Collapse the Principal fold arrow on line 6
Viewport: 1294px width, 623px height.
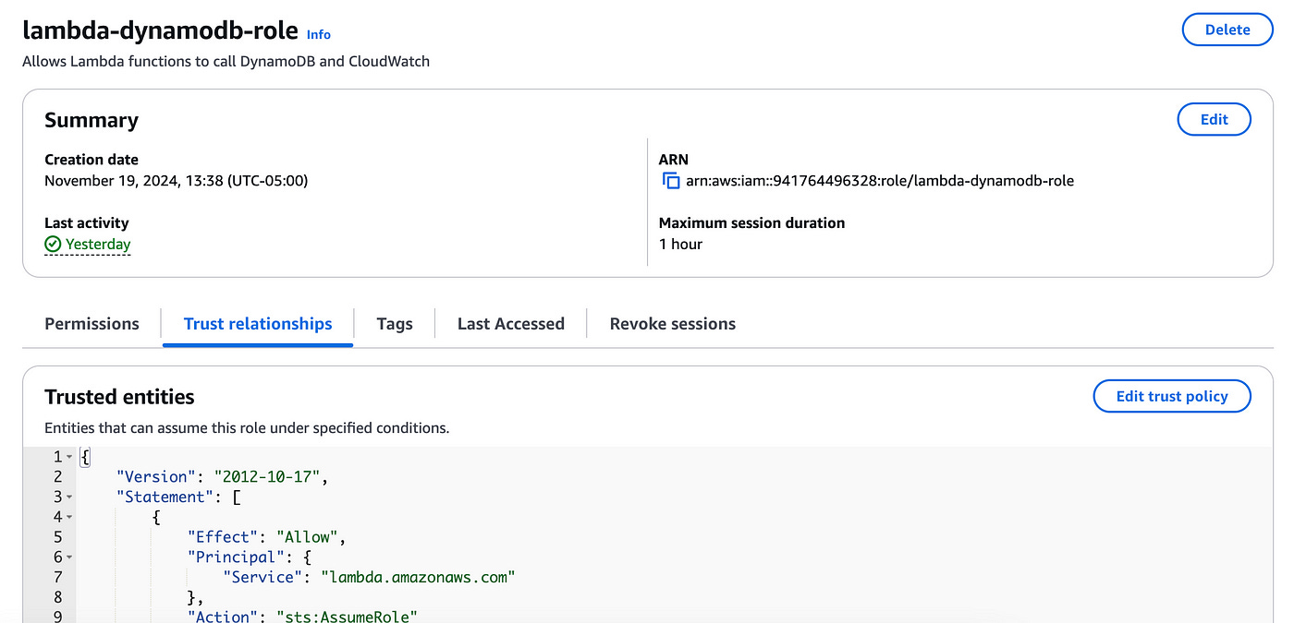click(69, 557)
